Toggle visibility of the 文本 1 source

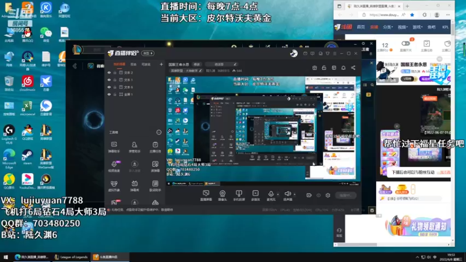click(109, 80)
